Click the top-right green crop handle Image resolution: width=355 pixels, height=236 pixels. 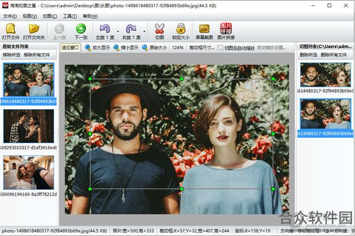point(273,79)
